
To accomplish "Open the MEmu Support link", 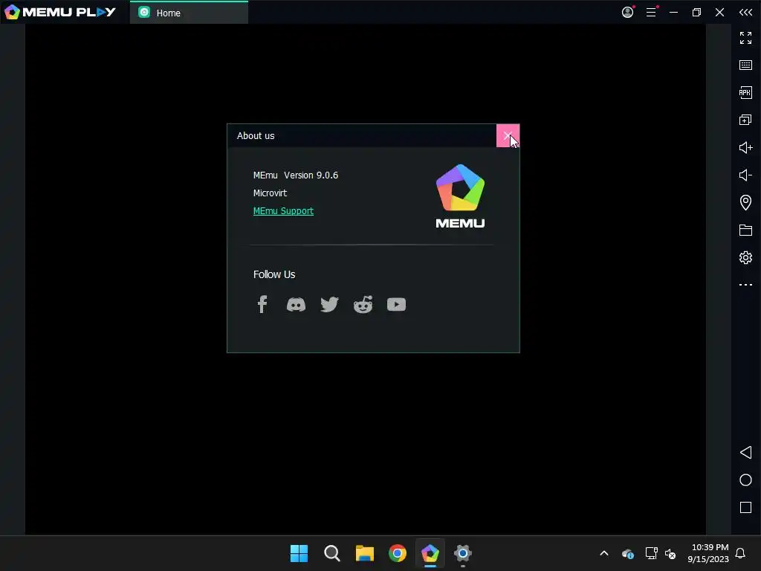I will [x=283, y=210].
